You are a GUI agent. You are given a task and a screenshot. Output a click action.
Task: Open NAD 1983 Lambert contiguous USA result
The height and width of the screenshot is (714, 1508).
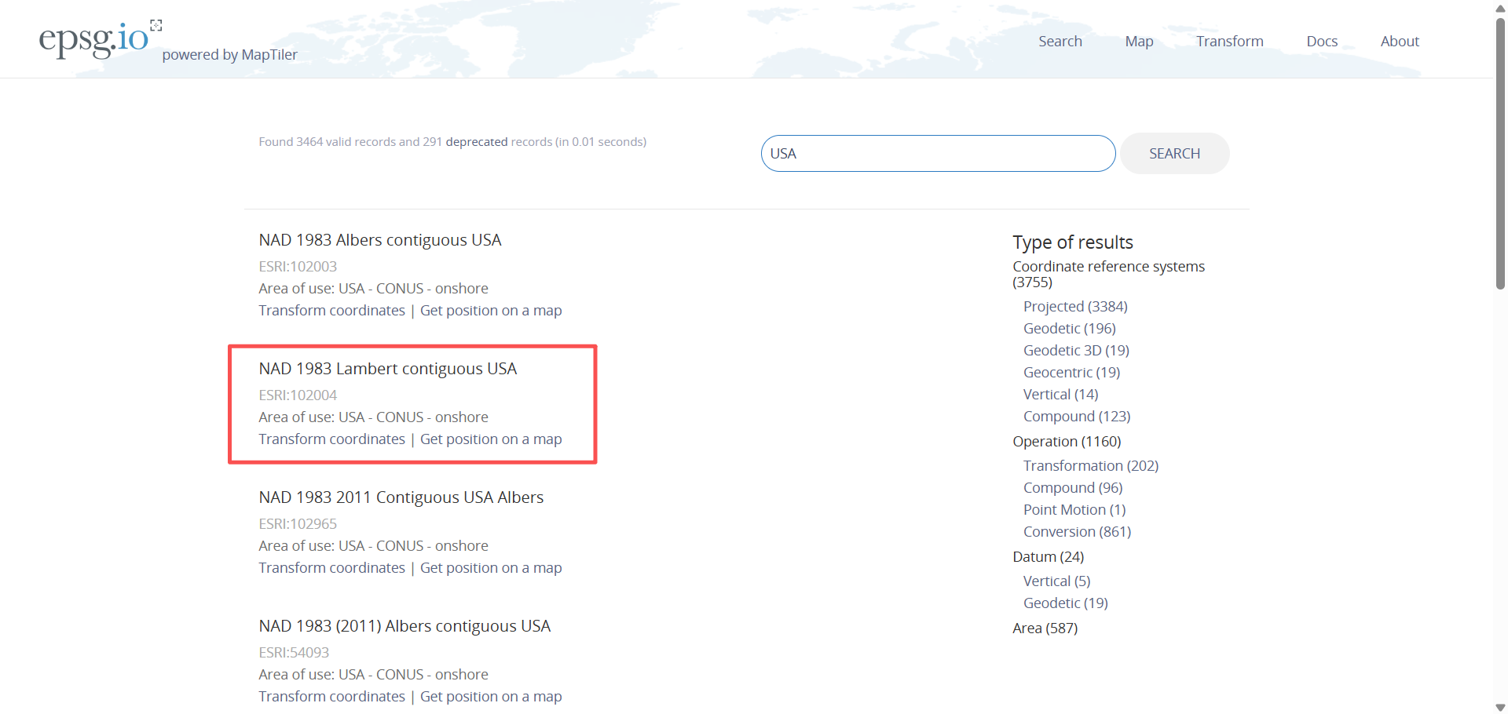pos(387,369)
